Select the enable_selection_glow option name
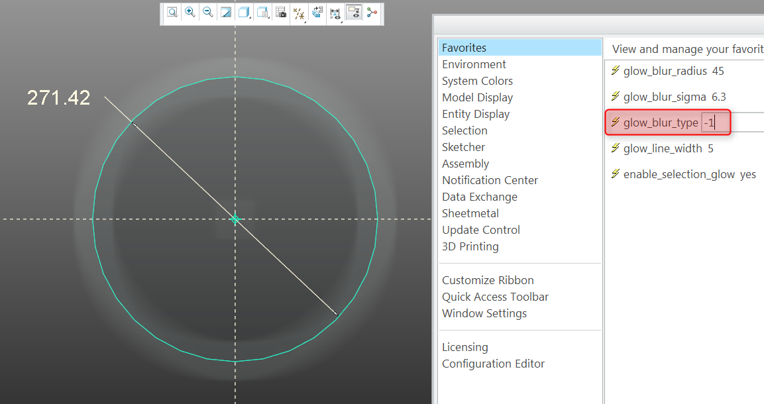Screen dimensions: 764x404 [x=679, y=174]
